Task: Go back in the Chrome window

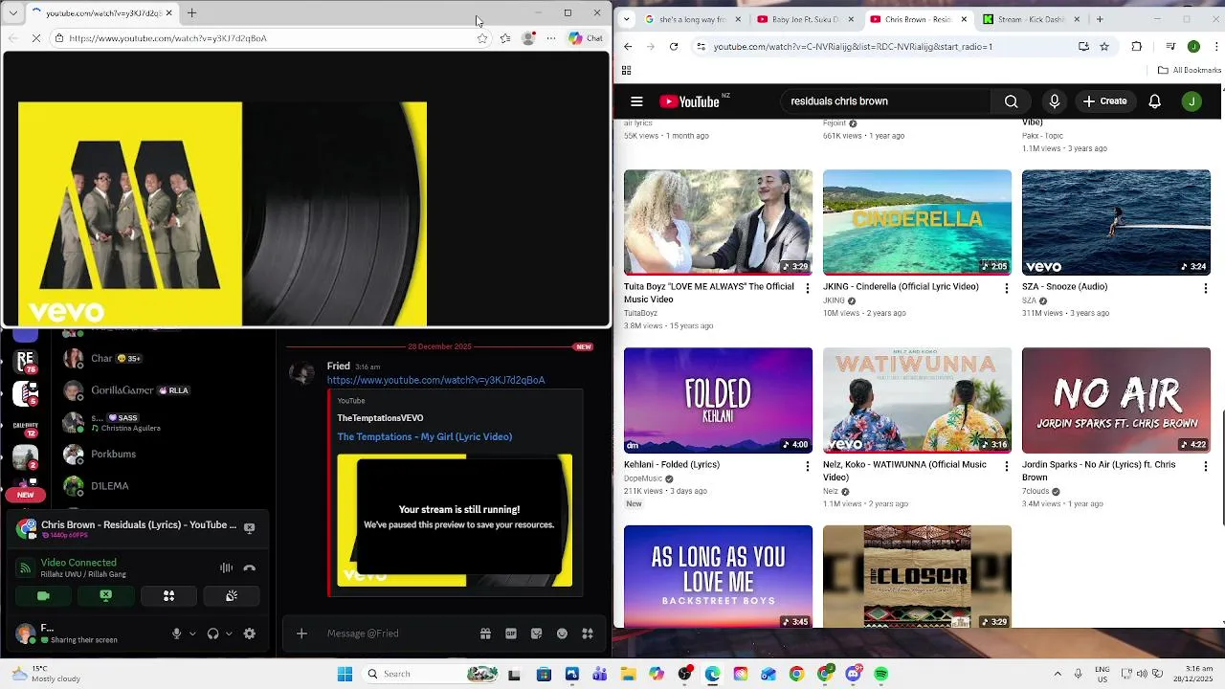Action: coord(628,46)
